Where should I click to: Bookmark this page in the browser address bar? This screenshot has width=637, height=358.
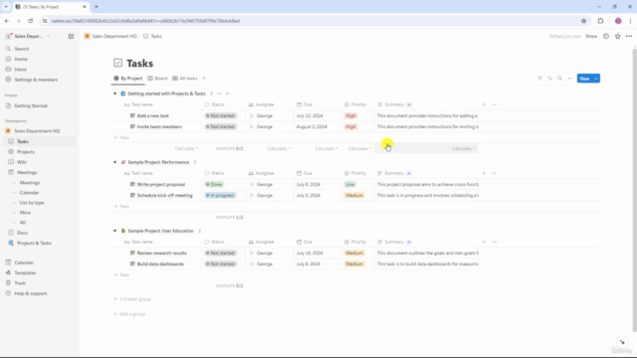pyautogui.click(x=583, y=21)
